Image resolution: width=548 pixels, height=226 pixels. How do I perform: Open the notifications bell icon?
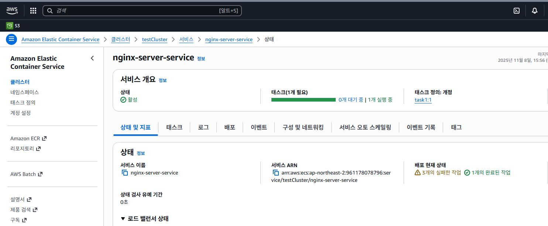coord(534,11)
